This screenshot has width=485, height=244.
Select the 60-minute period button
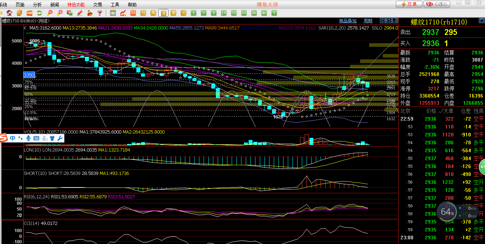[x=244, y=13]
